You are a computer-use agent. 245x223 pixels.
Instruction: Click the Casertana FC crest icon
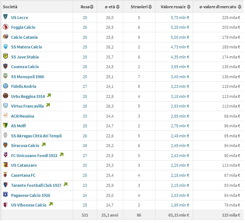click(5, 175)
